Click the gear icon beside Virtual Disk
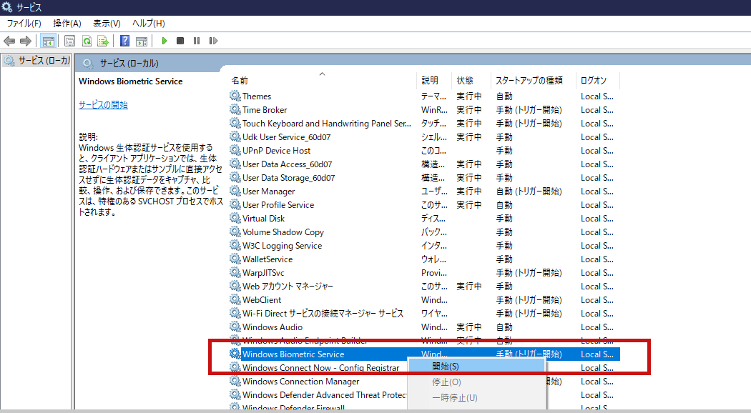 click(x=235, y=218)
